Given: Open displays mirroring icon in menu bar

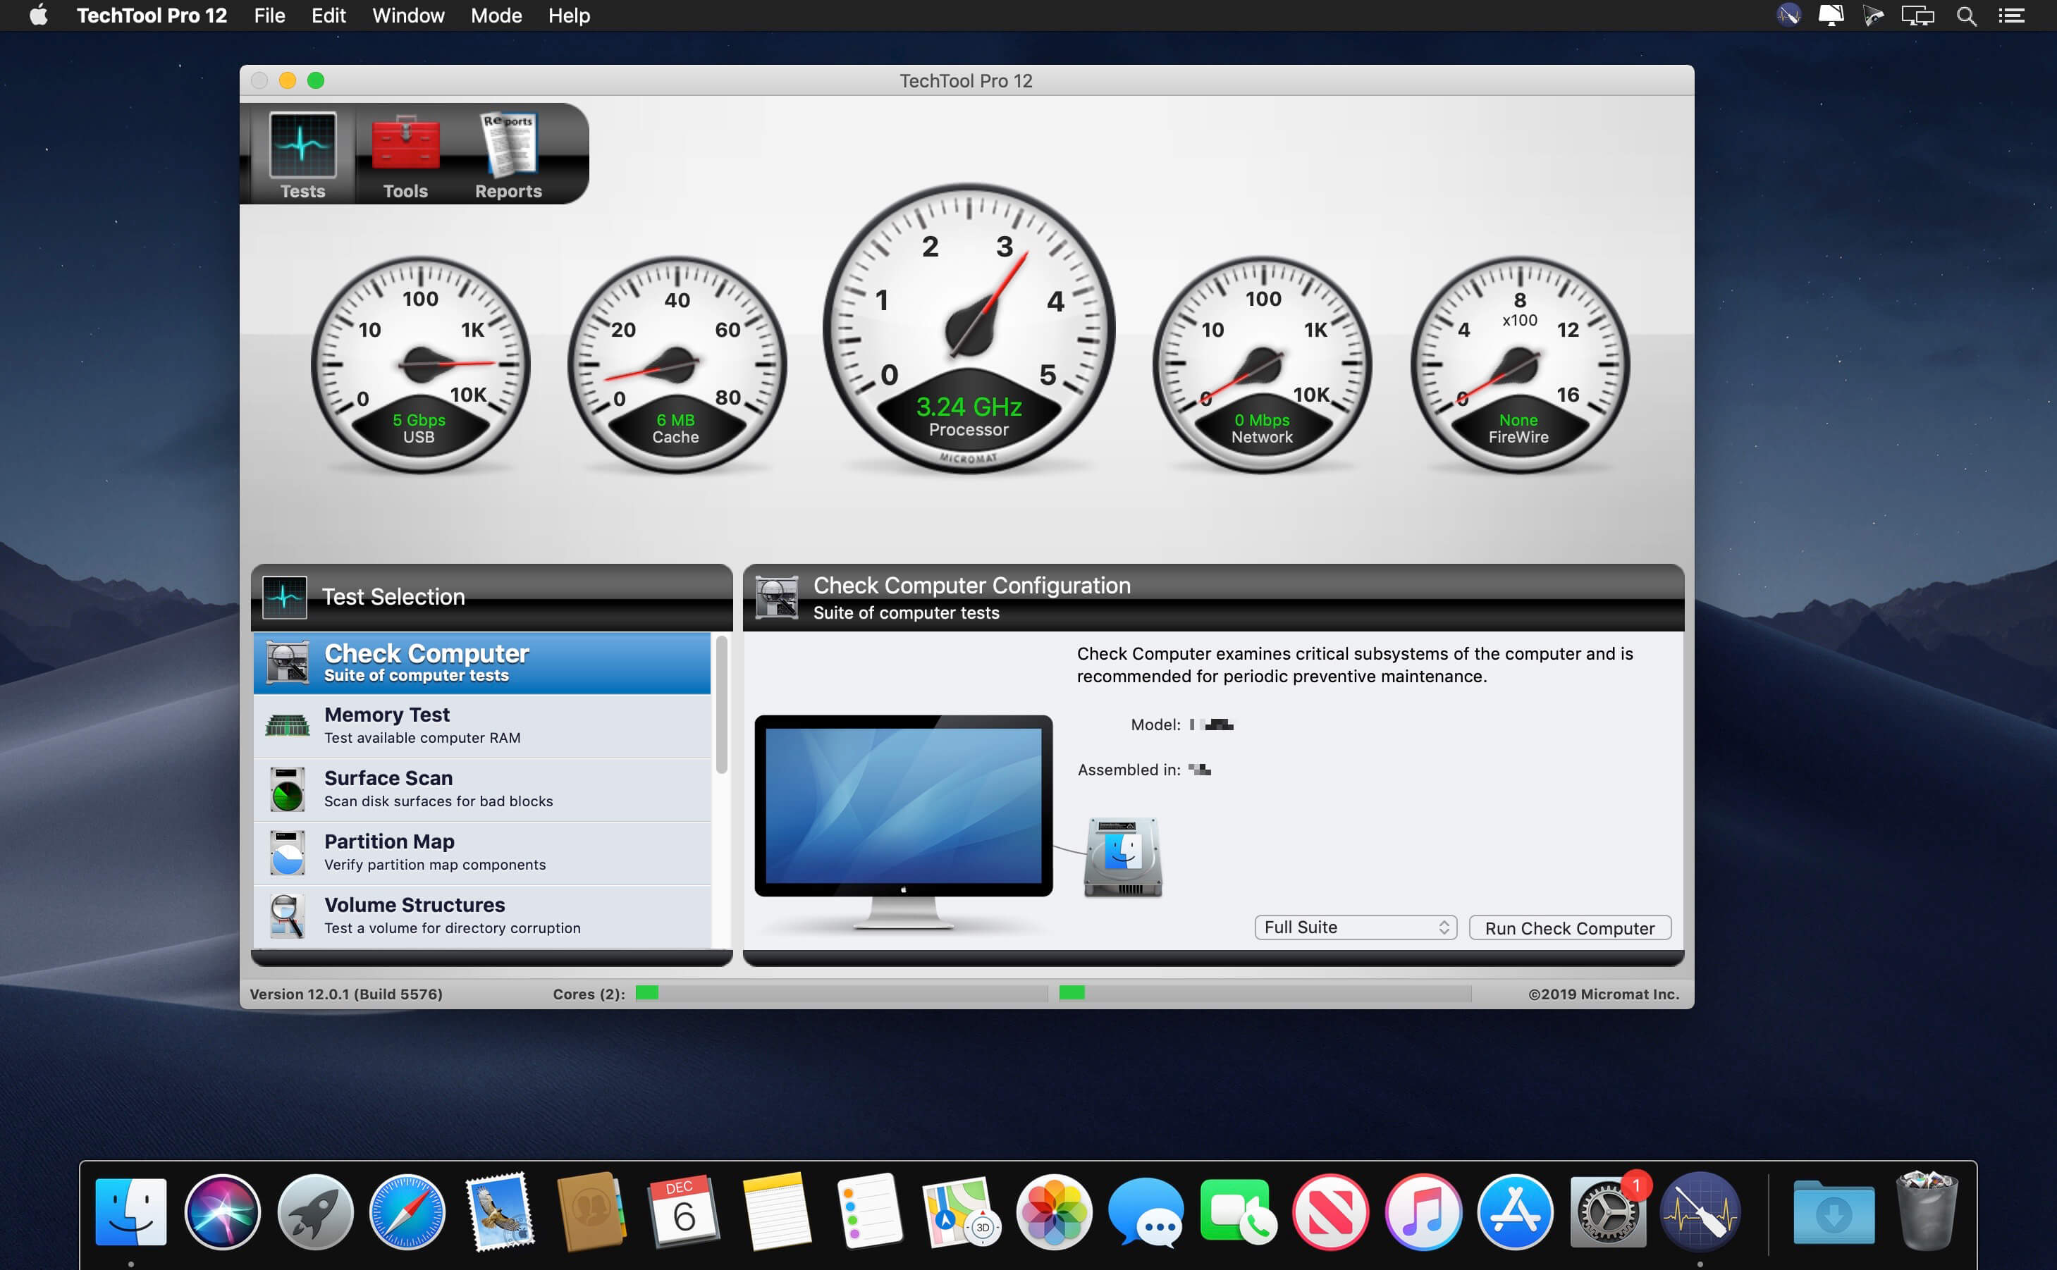Looking at the screenshot, I should (x=1917, y=16).
